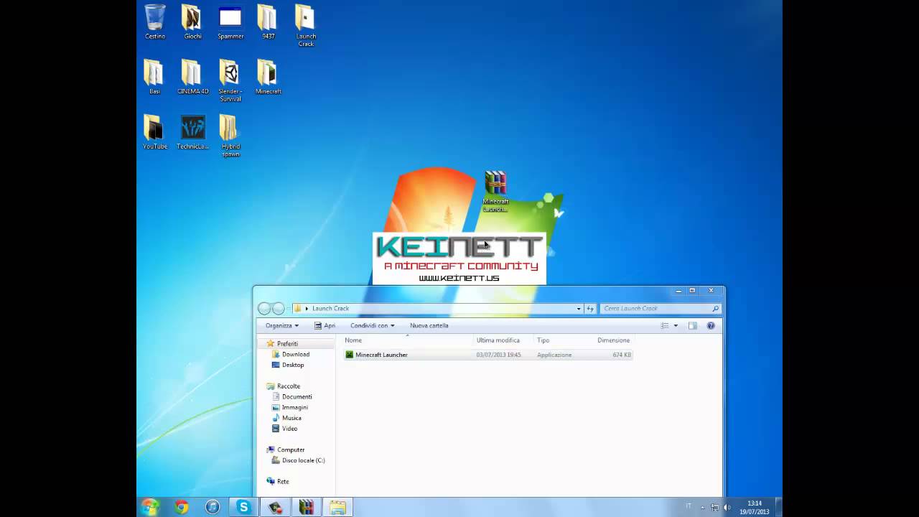The height and width of the screenshot is (517, 919).
Task: Select the Giochi folder on the desktop
Action: click(x=192, y=22)
